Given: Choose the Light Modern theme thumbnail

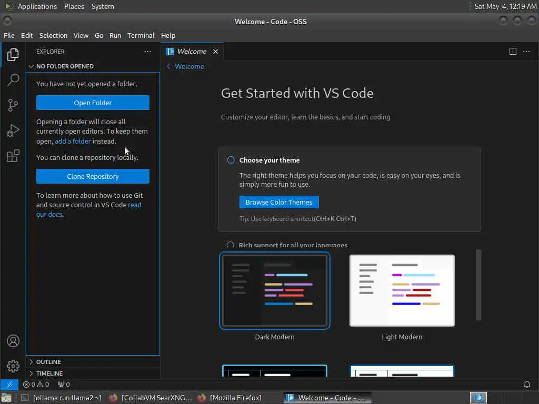Looking at the screenshot, I should [x=402, y=290].
